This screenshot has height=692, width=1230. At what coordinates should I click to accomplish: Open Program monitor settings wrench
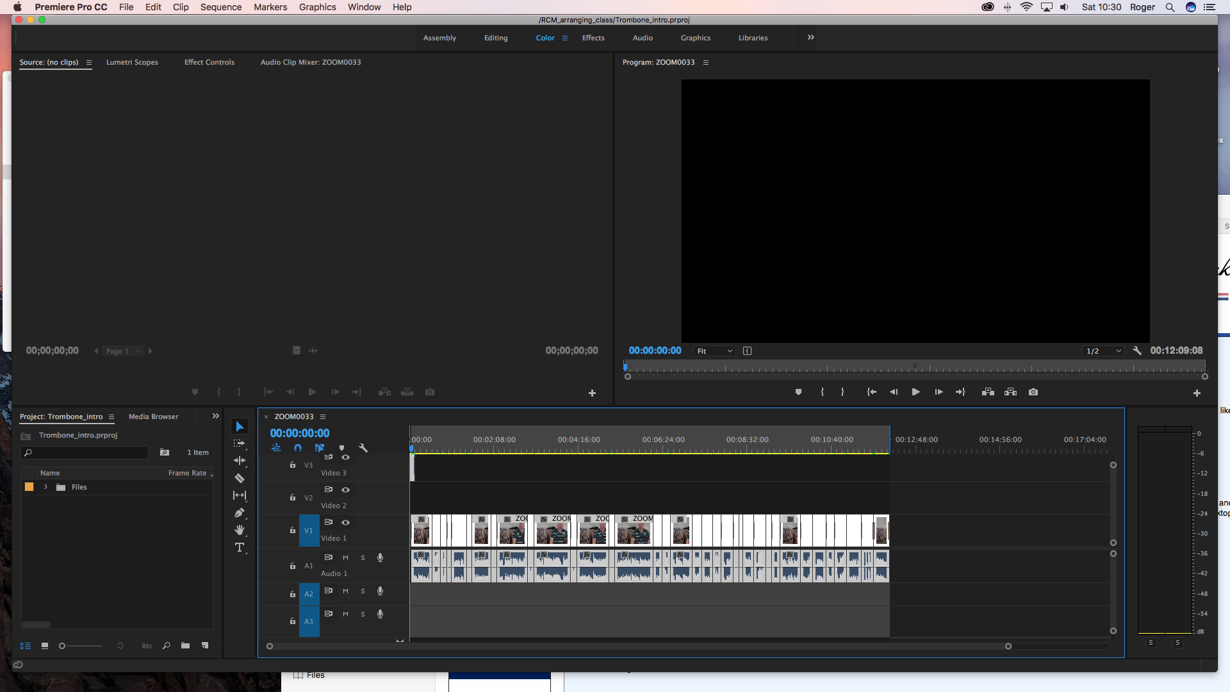click(1137, 350)
